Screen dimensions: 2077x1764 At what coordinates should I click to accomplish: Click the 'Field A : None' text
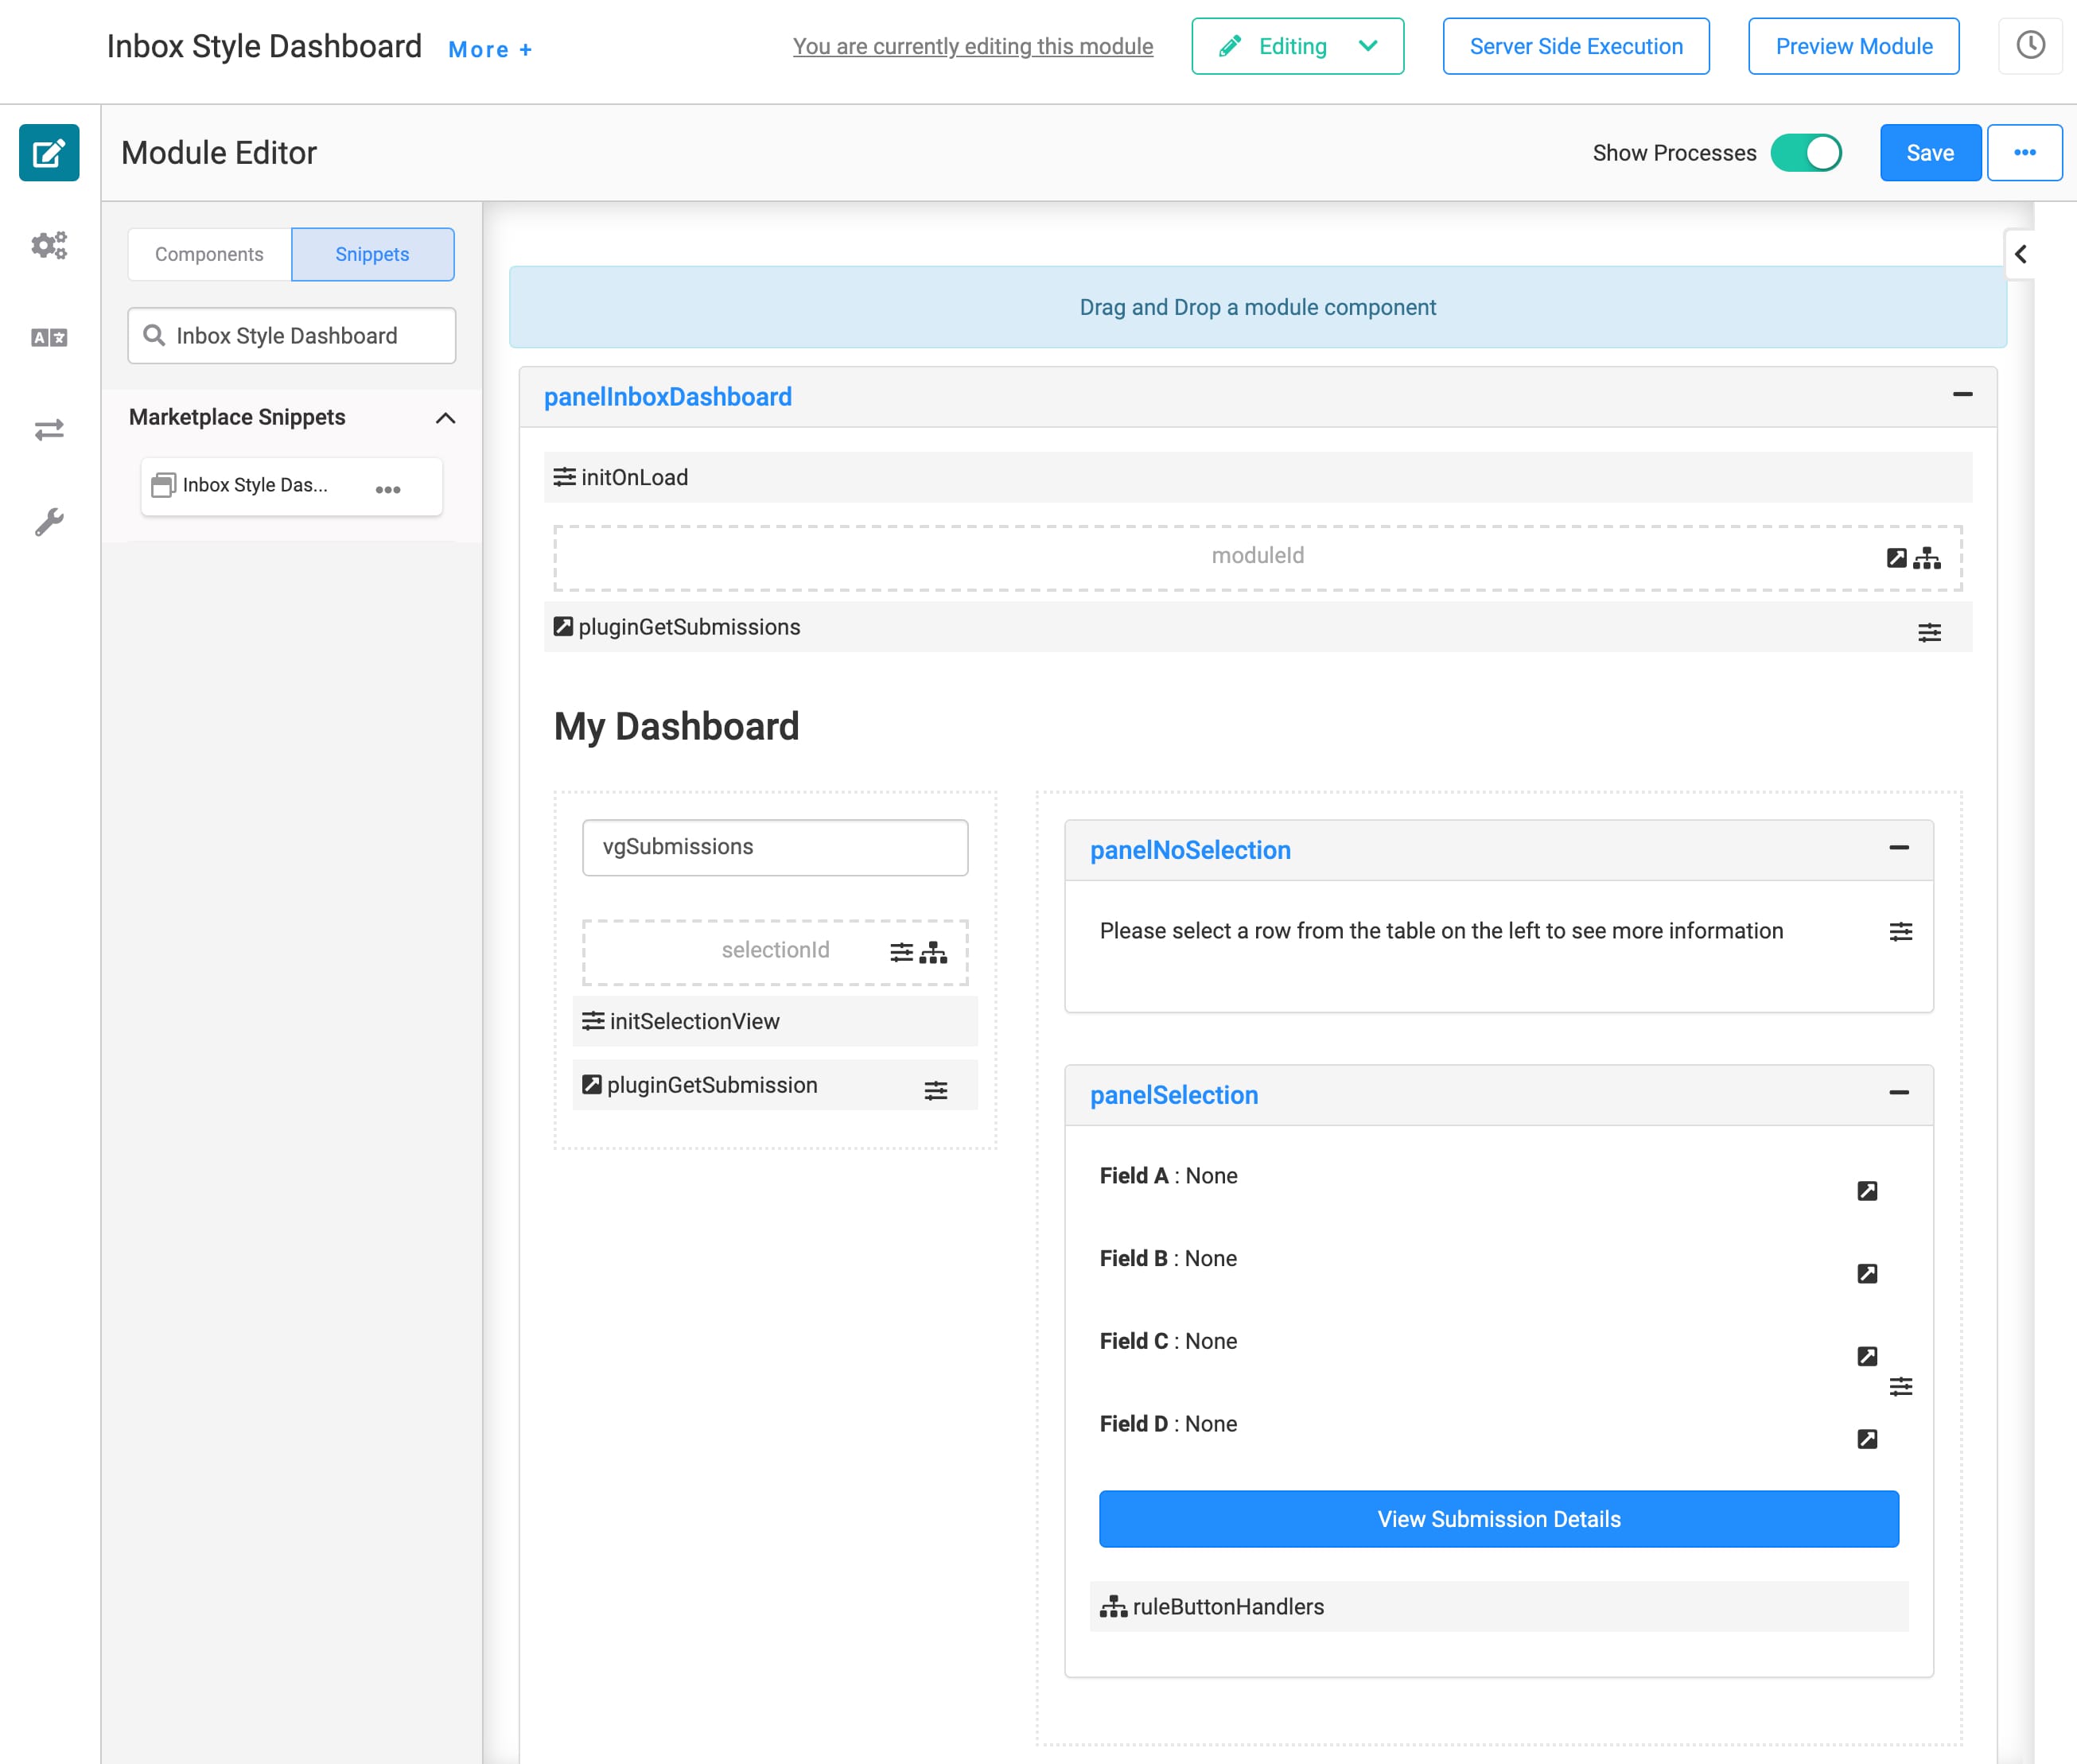click(1168, 1176)
